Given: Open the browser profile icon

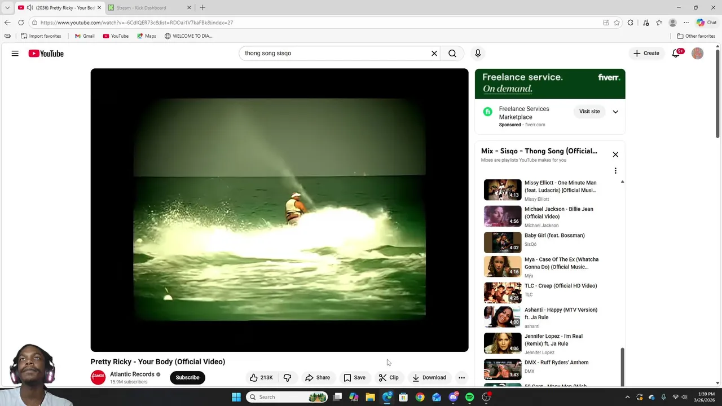Looking at the screenshot, I should 672,23.
